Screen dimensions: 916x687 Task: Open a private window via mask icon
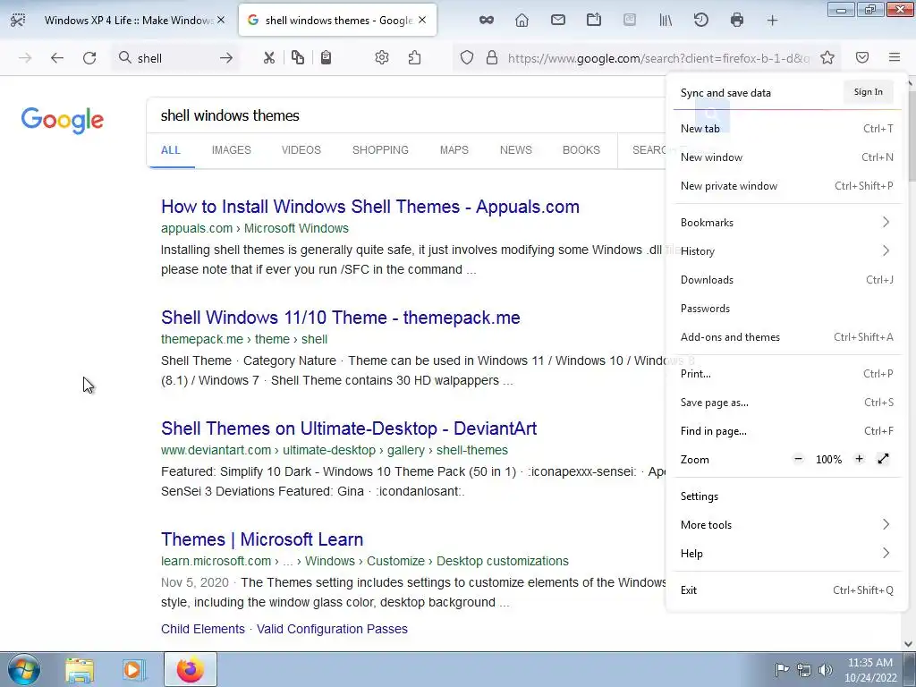point(486,21)
